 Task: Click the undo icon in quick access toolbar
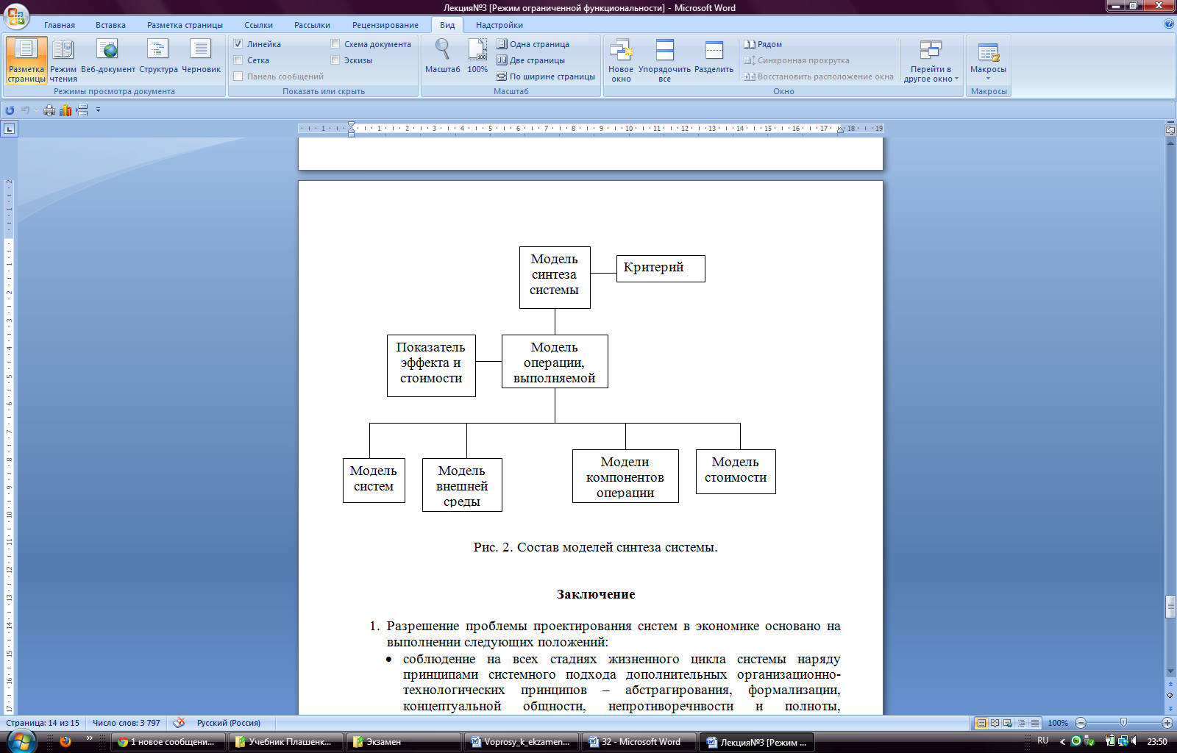(25, 110)
